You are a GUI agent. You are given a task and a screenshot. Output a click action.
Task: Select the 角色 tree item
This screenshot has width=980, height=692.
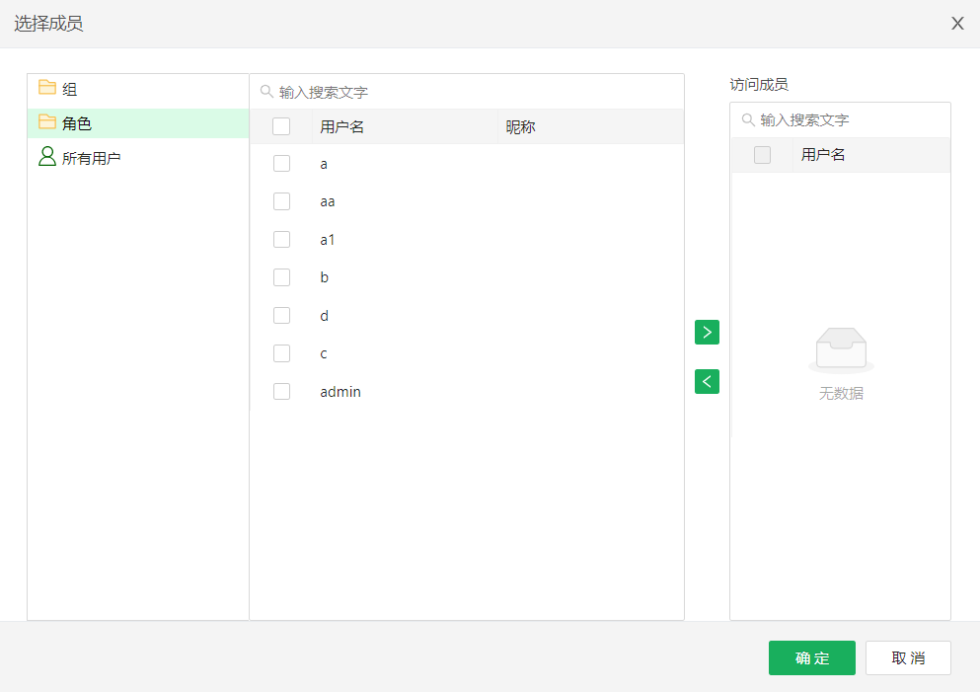[x=77, y=123]
